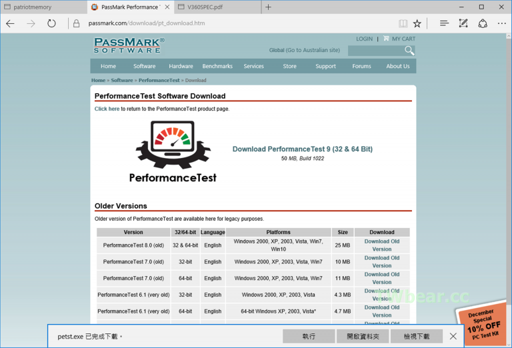Open Edge's More actions menu

pyautogui.click(x=501, y=23)
